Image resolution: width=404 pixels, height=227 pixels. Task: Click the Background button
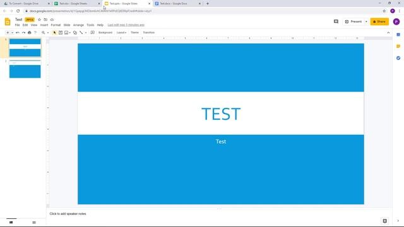[x=105, y=33]
